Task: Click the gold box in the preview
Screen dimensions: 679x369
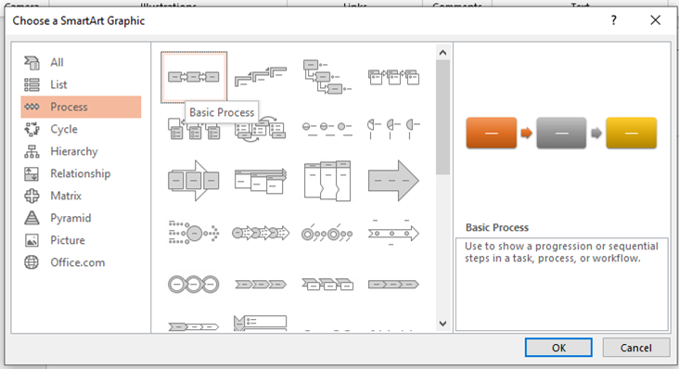Action: 632,133
